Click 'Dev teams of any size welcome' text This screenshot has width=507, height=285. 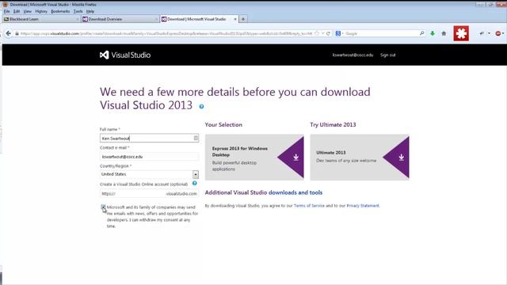(x=346, y=161)
